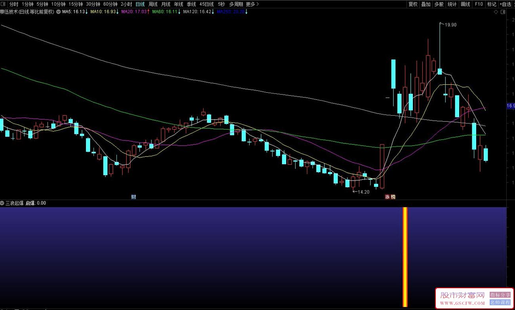The width and height of the screenshot is (515, 310).
Task: Click the MA120: 16.42 indicator label
Action: (198, 12)
